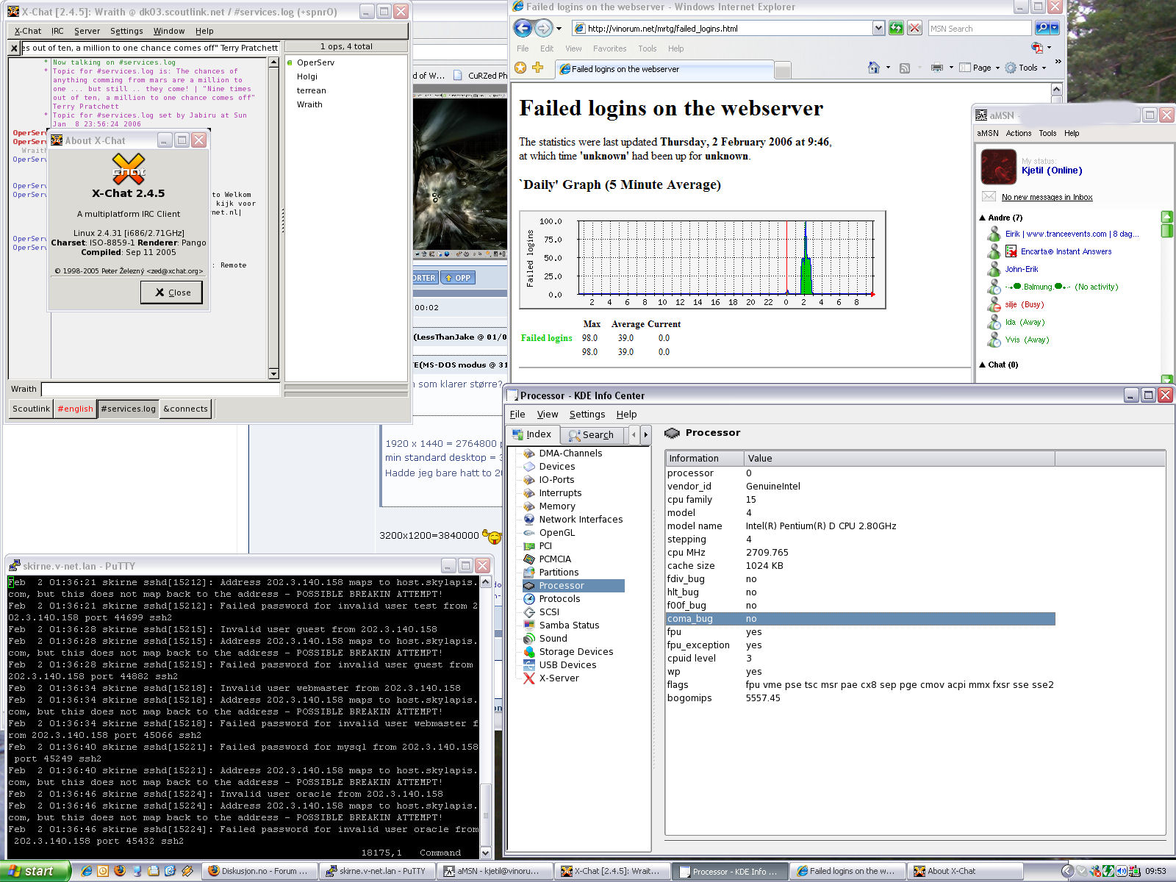
Task: Switch to the #english tab in X-Chat
Action: coord(76,409)
